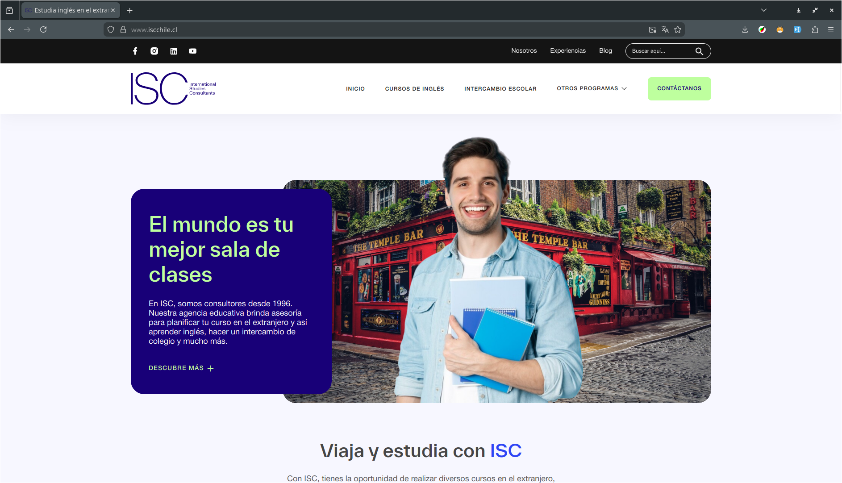Go to Cursos de Inglés menu item
Viewport: 842px width, 483px height.
pyautogui.click(x=414, y=89)
